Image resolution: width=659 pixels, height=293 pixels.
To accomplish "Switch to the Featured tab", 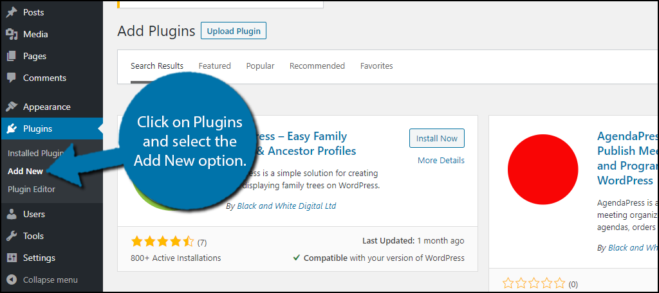I will click(214, 66).
